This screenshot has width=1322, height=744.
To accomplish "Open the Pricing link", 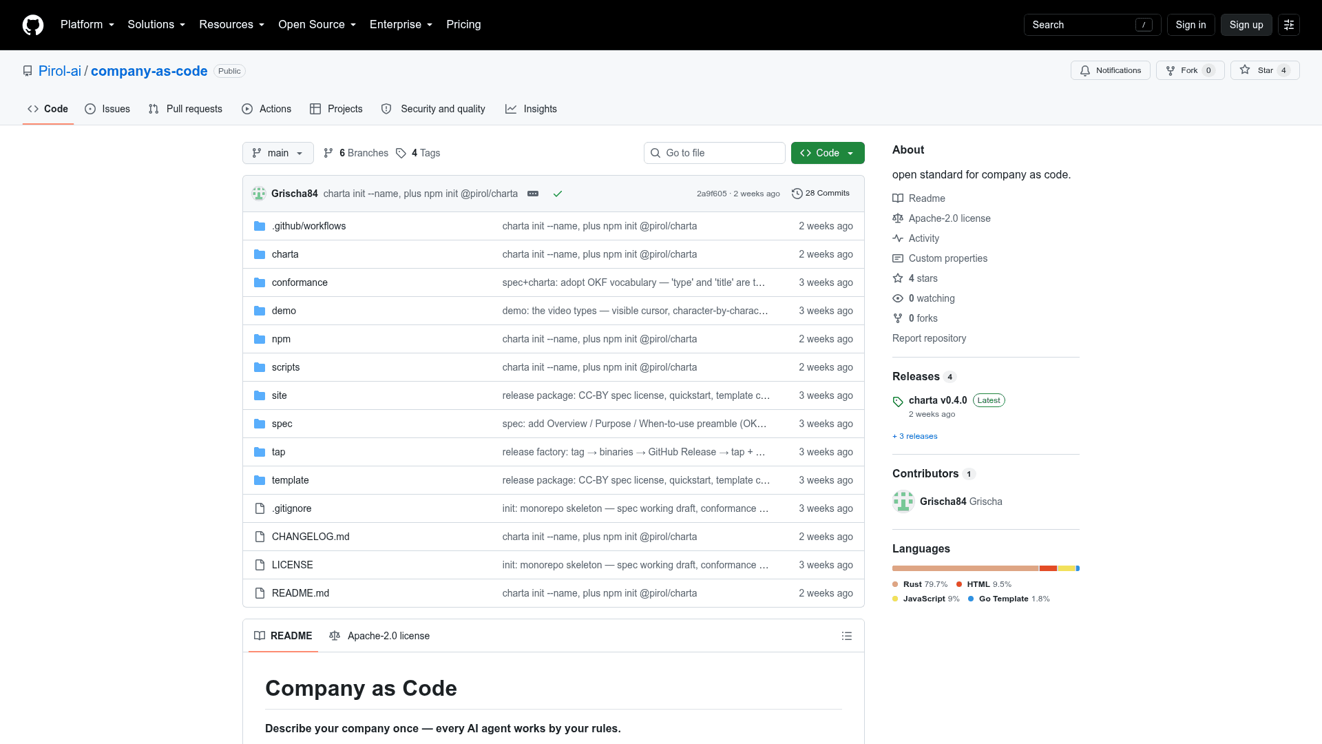I will tap(463, 25).
